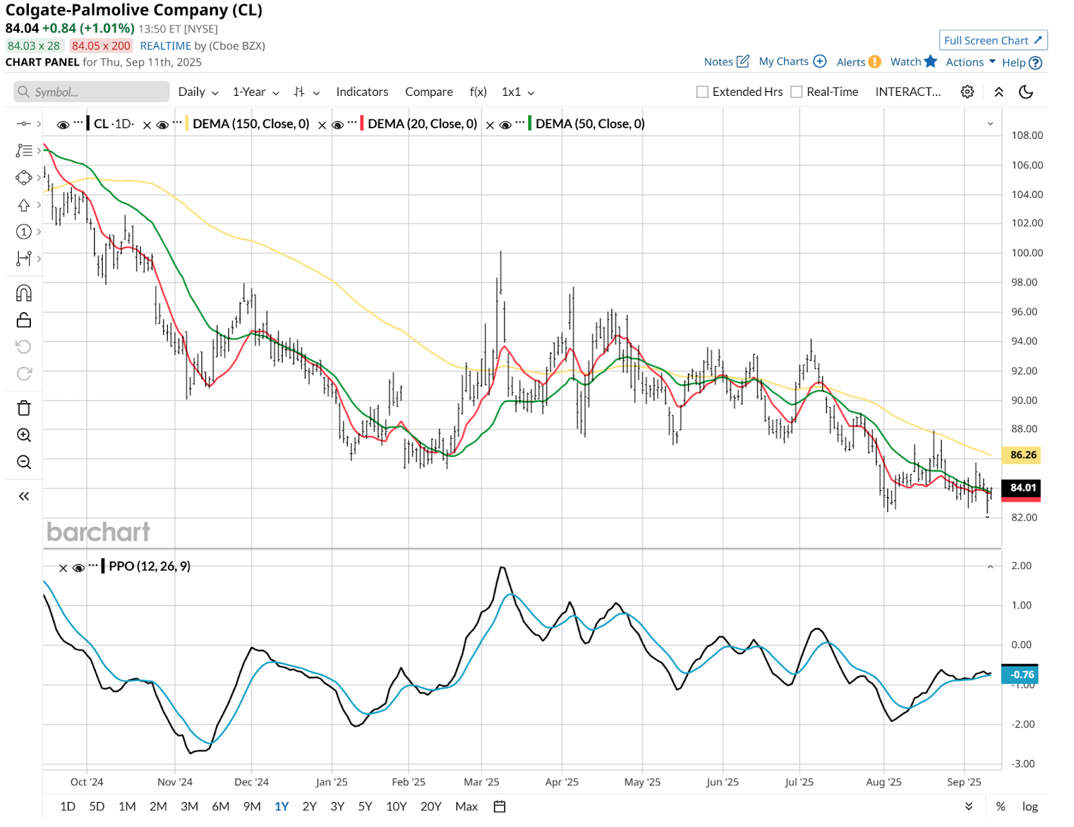Select the shapes polygon drawing tool
Viewport: 1074px width, 827px height.
pyautogui.click(x=23, y=178)
